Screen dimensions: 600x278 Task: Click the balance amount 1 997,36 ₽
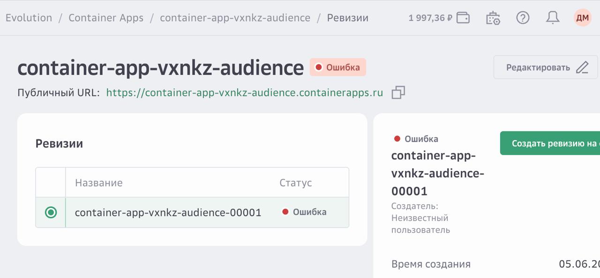point(430,18)
